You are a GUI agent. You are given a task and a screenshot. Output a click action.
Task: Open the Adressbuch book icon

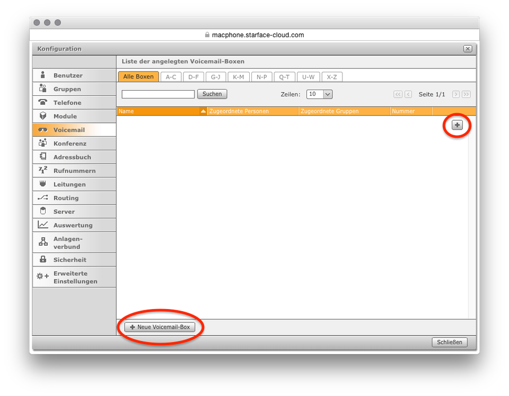pyautogui.click(x=42, y=157)
